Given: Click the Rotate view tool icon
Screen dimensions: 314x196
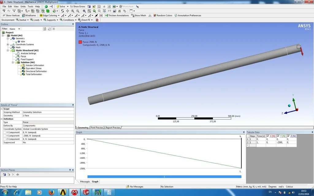Looking at the screenshot, I should pyautogui.click(x=63, y=11).
